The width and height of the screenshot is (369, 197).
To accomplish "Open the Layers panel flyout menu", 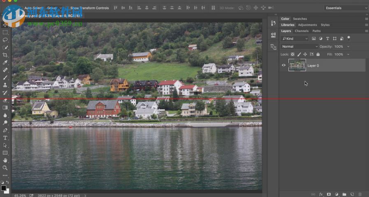I will [367, 31].
